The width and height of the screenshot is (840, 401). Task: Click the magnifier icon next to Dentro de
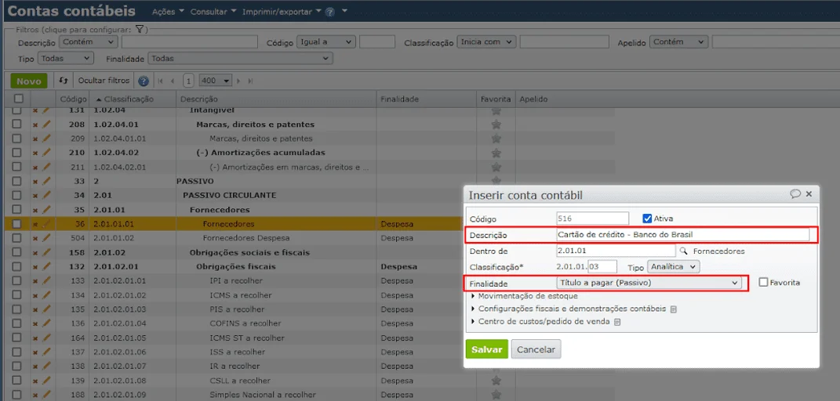click(x=683, y=251)
